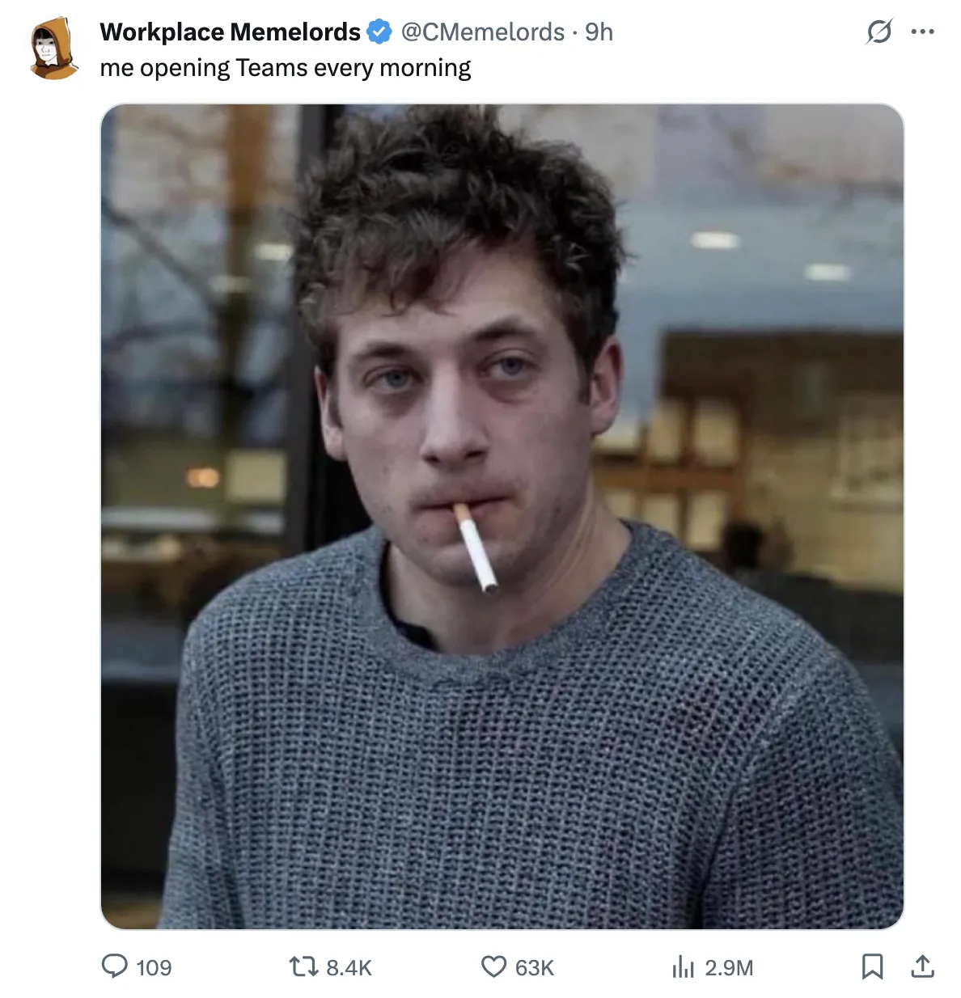Click the Workplace Memelords profile avatar
This screenshot has height=998, width=961.
[53, 49]
